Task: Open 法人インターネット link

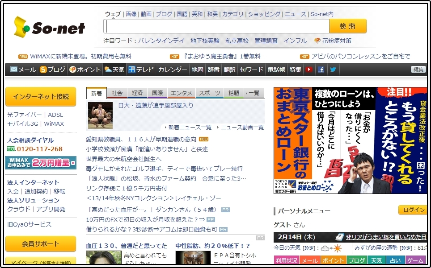Action: 33,182
